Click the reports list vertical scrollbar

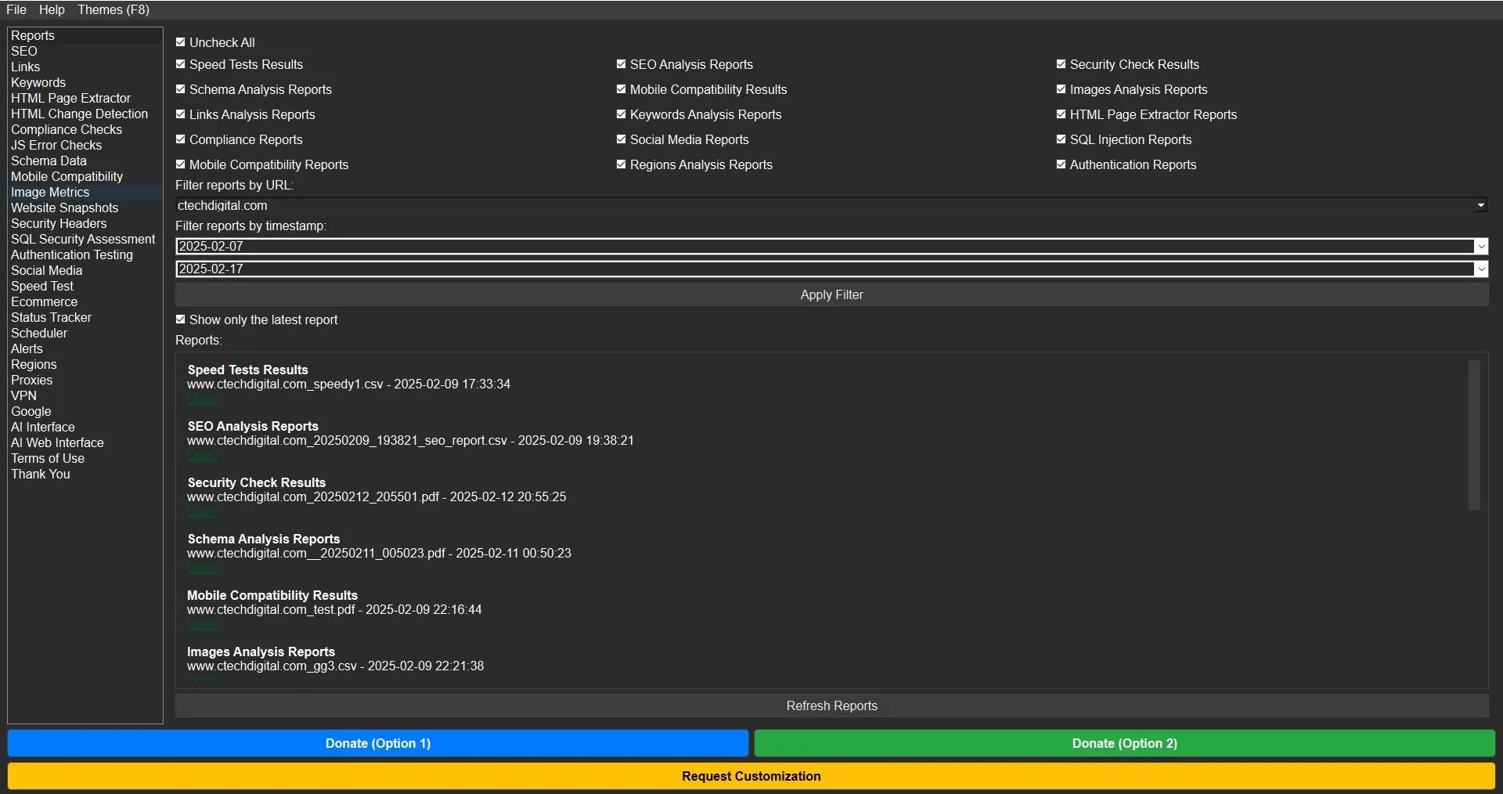(1474, 435)
